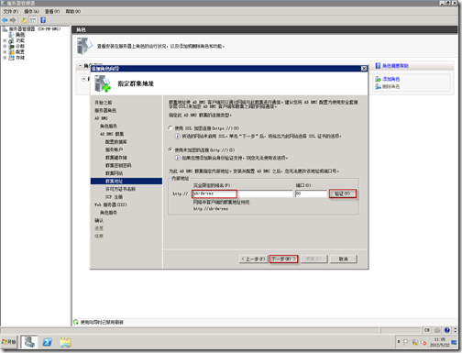Open Server Manager from taskbar
The width and height of the screenshot is (462, 353).
pyautogui.click(x=29, y=342)
